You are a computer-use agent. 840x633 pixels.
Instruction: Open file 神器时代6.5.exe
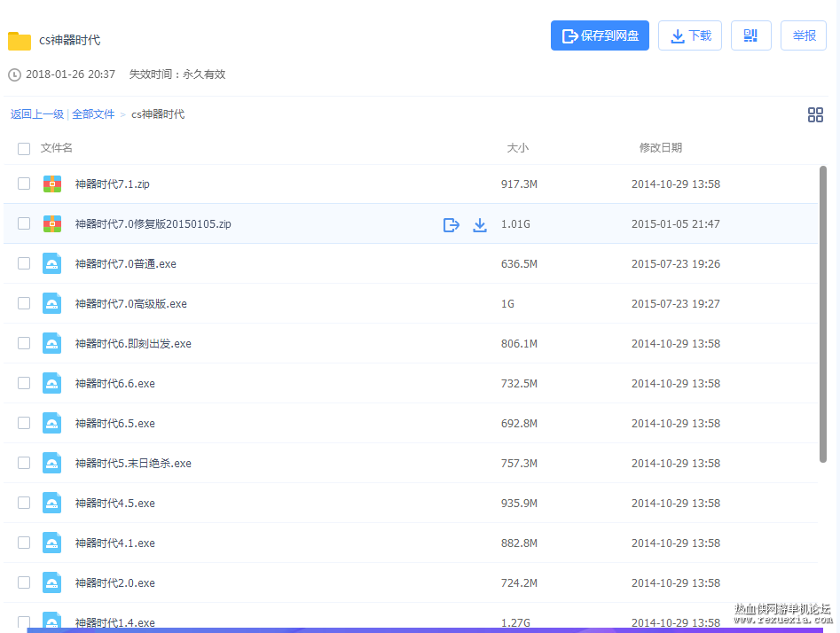tap(114, 424)
